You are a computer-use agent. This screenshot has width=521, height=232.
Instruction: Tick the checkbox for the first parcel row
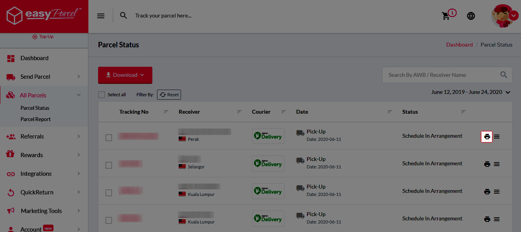[x=109, y=137]
